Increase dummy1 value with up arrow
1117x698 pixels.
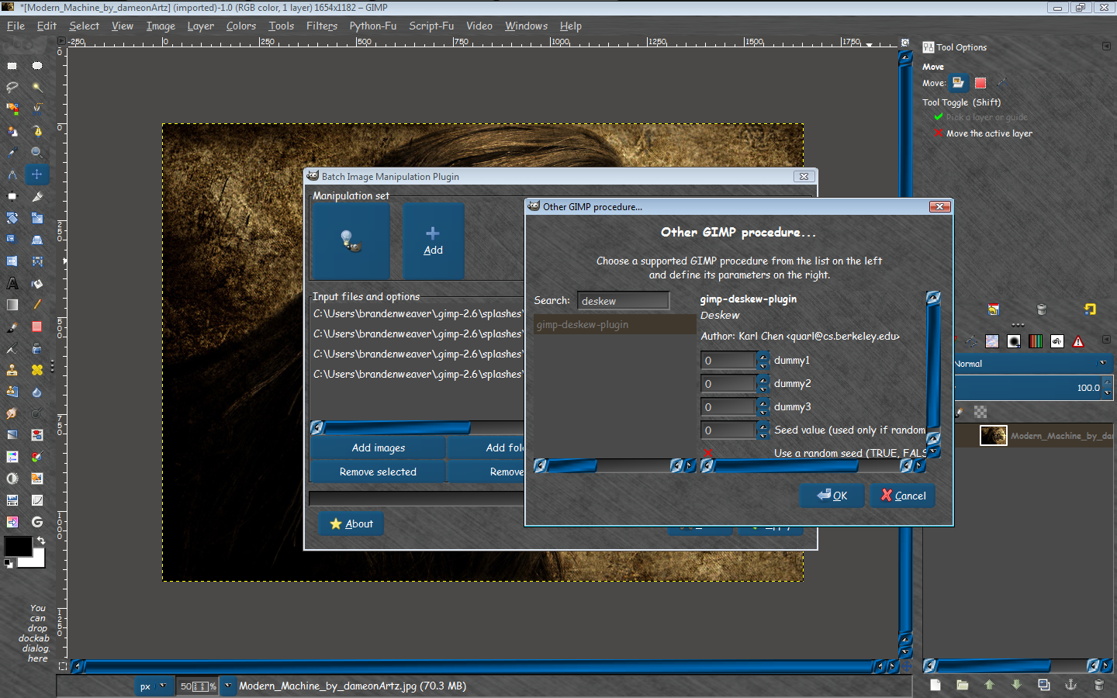tap(763, 356)
